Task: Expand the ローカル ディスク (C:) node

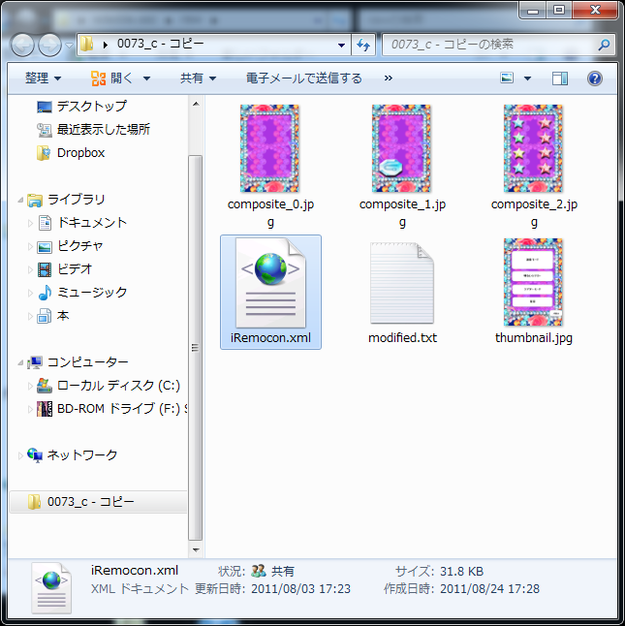Action: pyautogui.click(x=30, y=386)
